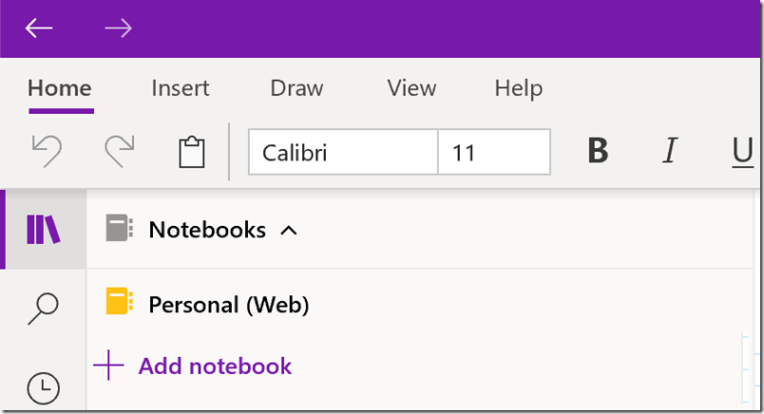Open the View tab
Screen dimensions: 764x414
tap(411, 88)
